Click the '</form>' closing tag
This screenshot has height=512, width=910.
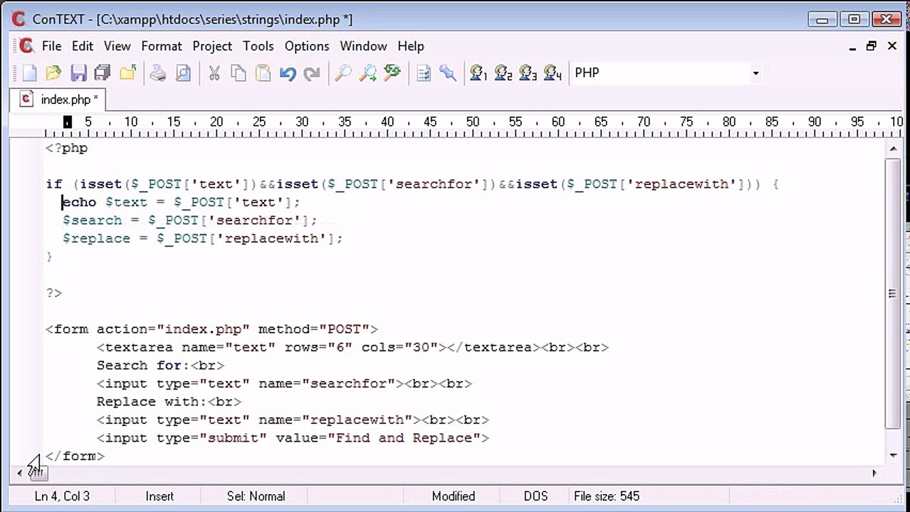[x=75, y=456]
